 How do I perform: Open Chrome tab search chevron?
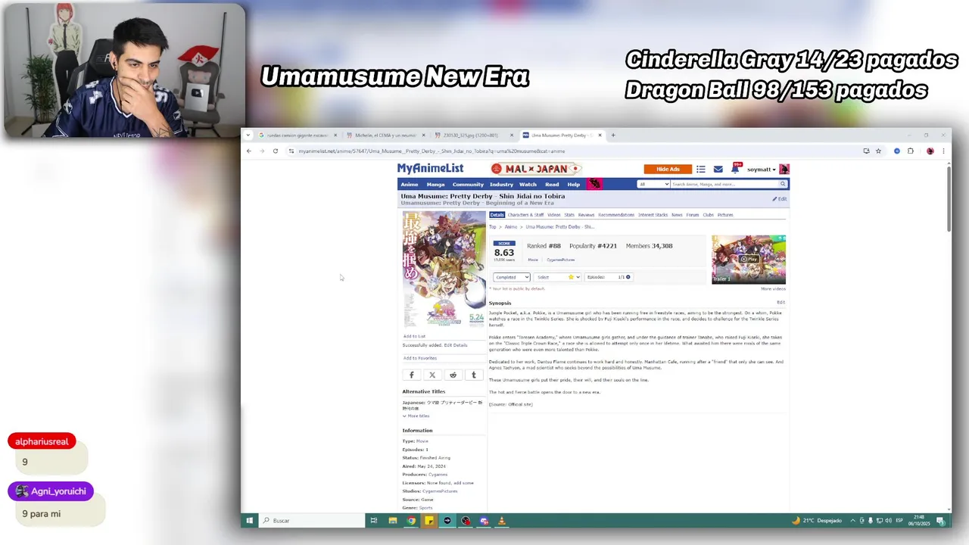[x=248, y=135]
